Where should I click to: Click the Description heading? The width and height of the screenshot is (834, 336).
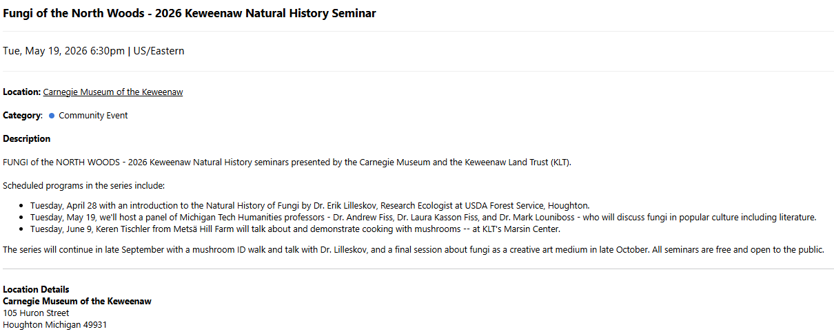pyautogui.click(x=26, y=139)
